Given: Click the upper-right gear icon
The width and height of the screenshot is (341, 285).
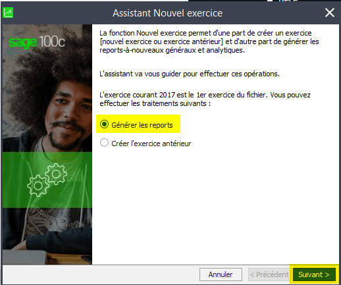Looking at the screenshot, I should (x=56, y=174).
